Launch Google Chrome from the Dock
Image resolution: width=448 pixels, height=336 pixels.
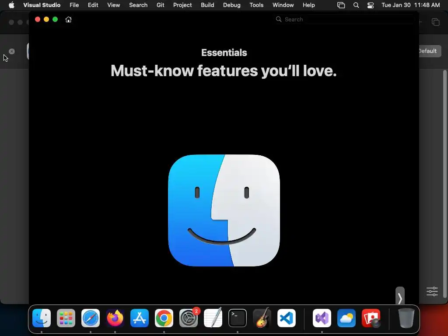[164, 318]
